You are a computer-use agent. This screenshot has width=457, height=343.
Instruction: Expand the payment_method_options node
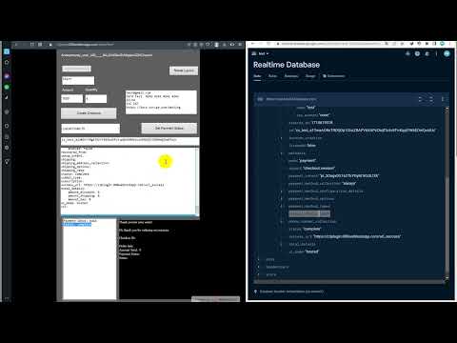coord(281,199)
